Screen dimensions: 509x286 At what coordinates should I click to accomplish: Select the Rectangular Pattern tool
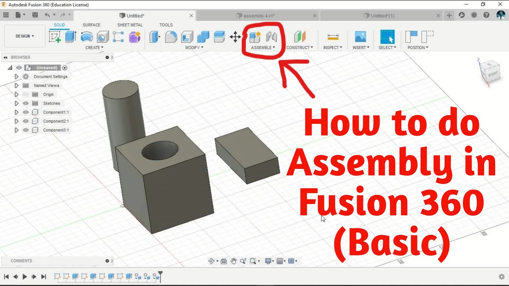tap(118, 37)
